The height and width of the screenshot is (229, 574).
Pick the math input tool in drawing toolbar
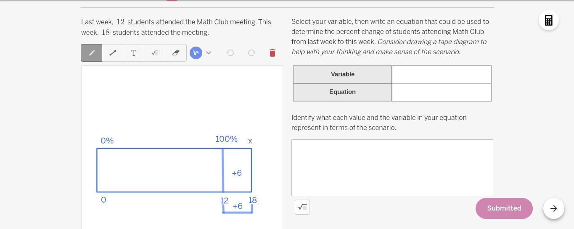(x=155, y=53)
